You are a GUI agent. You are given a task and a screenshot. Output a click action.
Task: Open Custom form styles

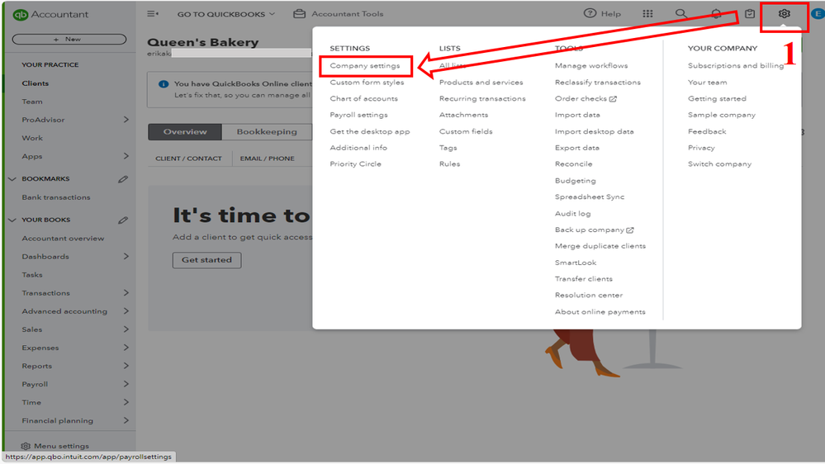[367, 83]
